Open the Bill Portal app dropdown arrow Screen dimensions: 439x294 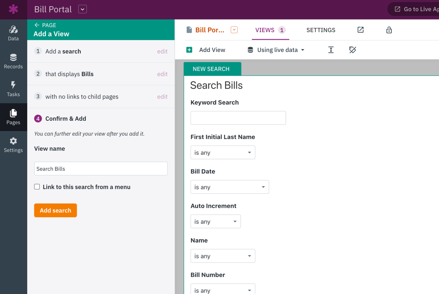(x=82, y=9)
